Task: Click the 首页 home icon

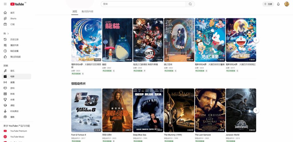Action: (x=5, y=13)
